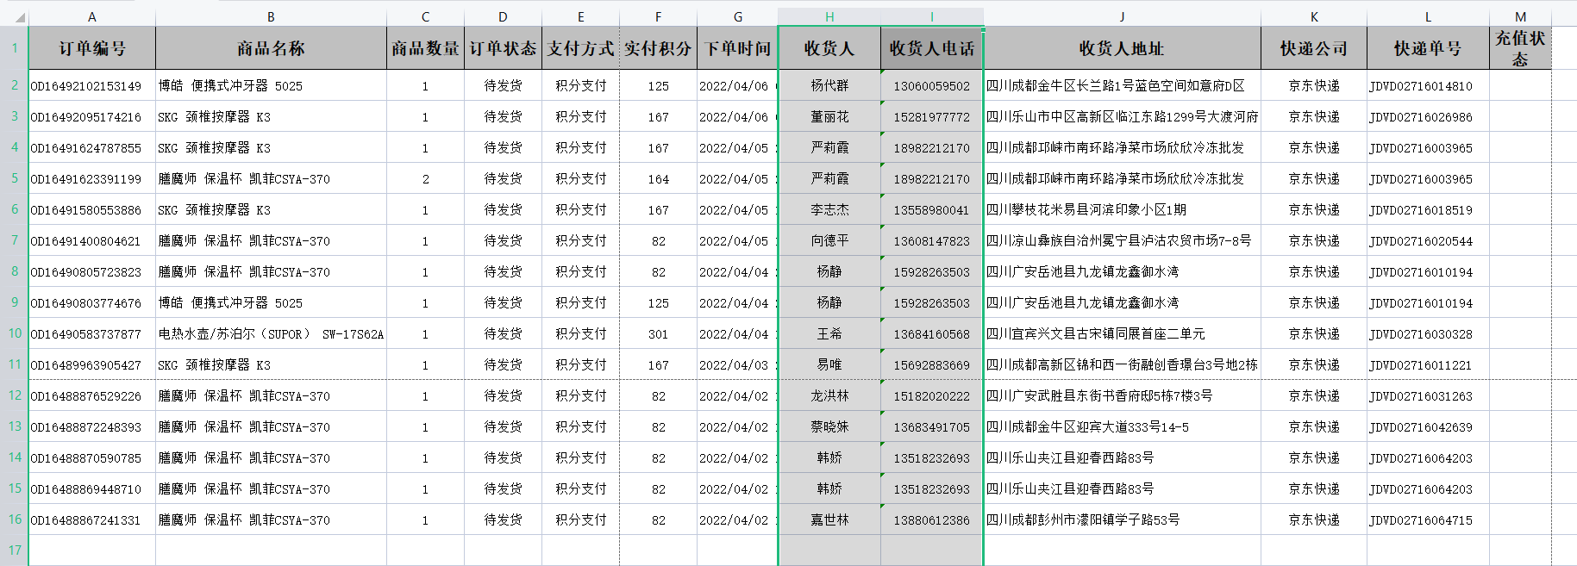Click points cell showing 301
Screen dimensions: 1577x566
658,333
